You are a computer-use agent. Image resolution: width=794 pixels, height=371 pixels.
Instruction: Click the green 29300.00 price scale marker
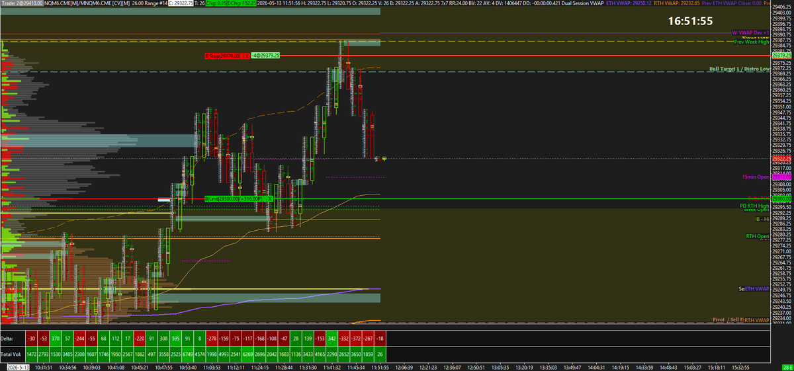(781, 198)
